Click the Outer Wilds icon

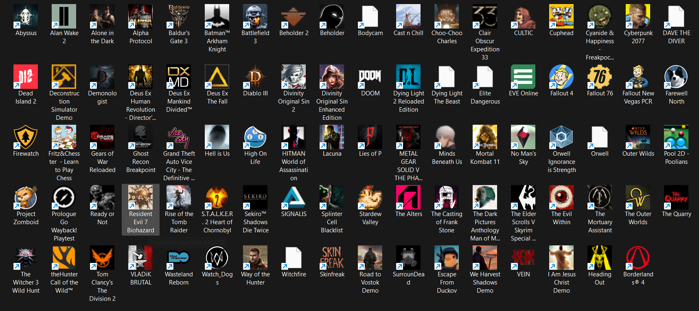pos(638,137)
